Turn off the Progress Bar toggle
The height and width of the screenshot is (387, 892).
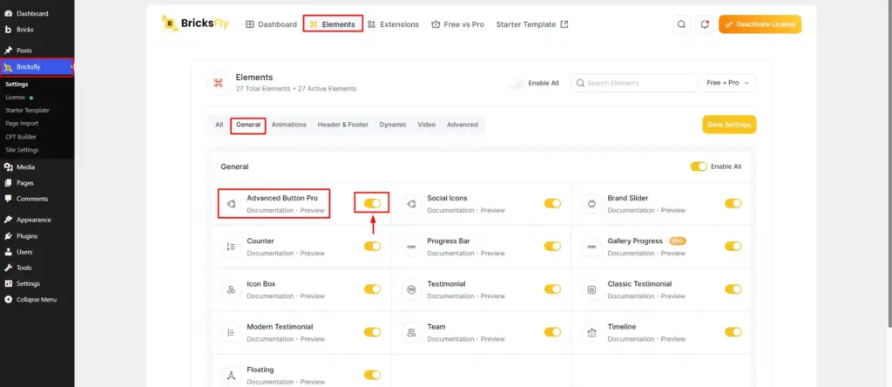coord(552,247)
